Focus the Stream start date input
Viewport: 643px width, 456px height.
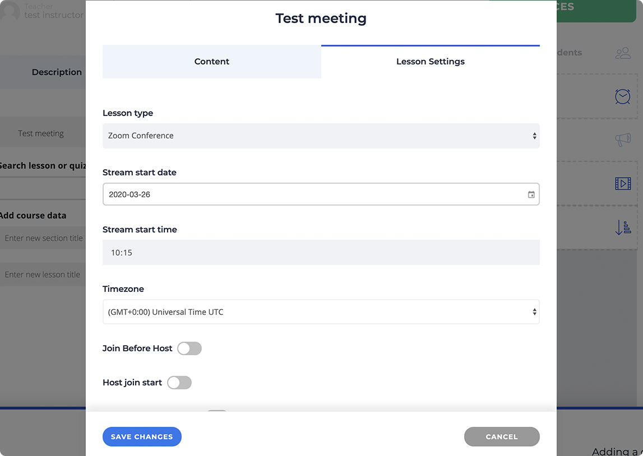(314, 194)
